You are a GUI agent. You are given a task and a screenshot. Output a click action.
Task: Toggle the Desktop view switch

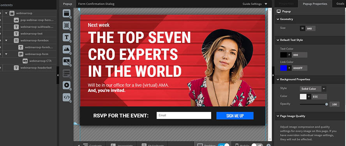pyautogui.click(x=223, y=145)
